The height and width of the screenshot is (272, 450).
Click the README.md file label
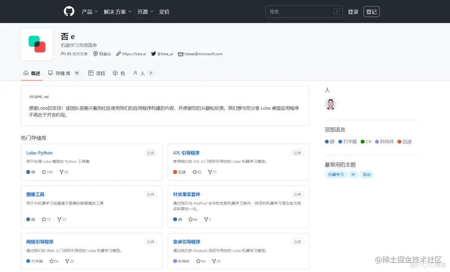(x=39, y=97)
